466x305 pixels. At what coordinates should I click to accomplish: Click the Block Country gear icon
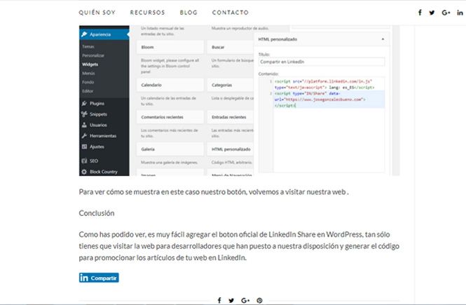pyautogui.click(x=84, y=172)
